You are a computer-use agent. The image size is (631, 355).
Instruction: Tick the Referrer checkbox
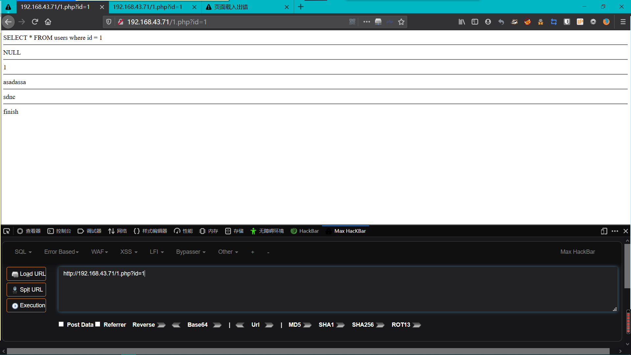(98, 324)
